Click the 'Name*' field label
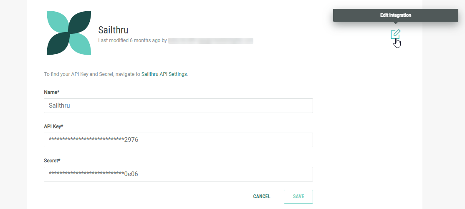The image size is (465, 209). [x=52, y=92]
